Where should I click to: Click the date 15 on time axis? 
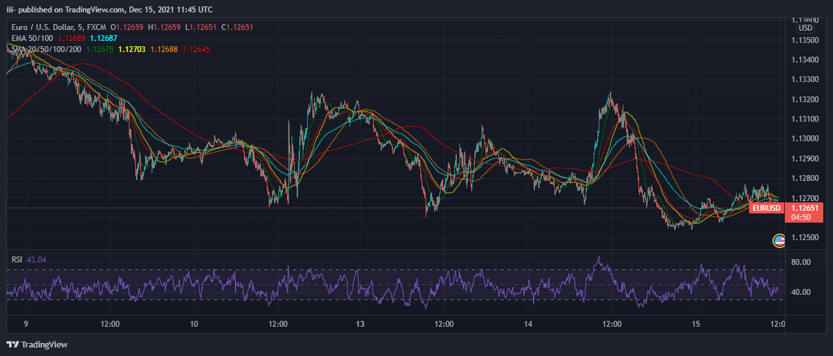[x=696, y=323]
